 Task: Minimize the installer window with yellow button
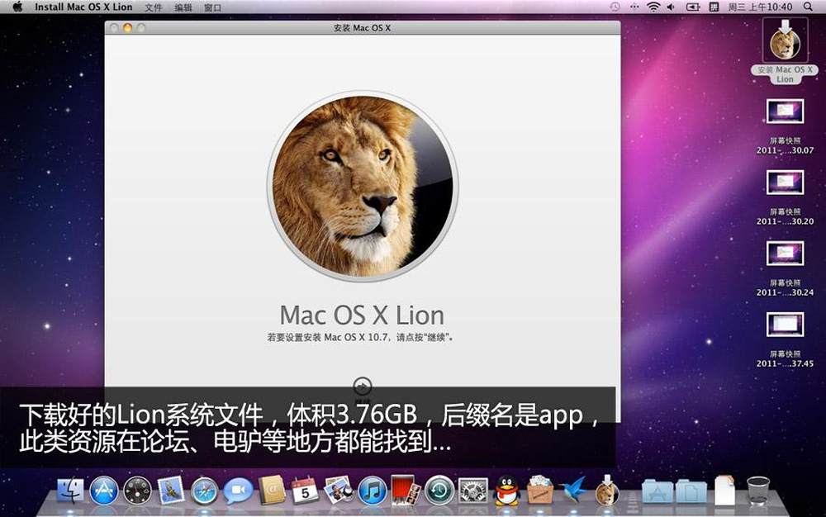point(127,28)
